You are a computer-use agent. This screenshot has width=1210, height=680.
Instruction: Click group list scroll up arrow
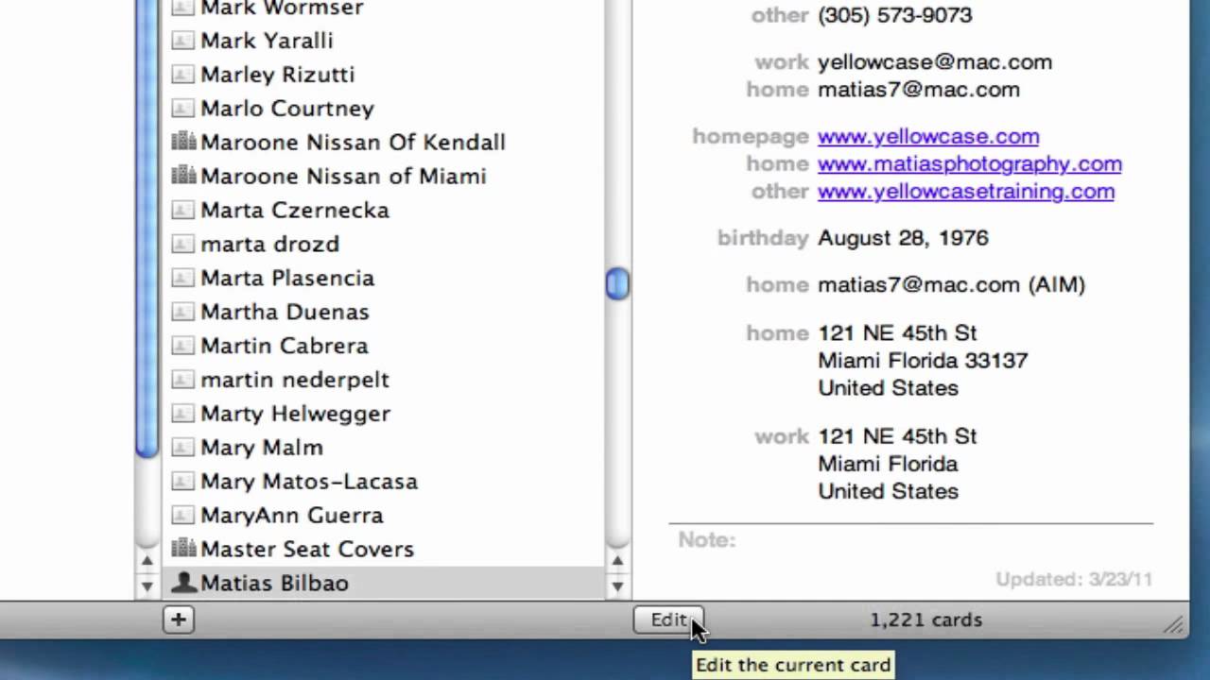coord(147,561)
